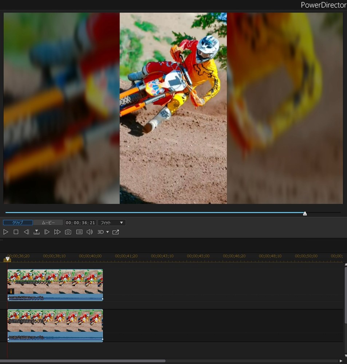This screenshot has width=347, height=364.
Task: Click ruler mark 00;00;48;10
Action: click(270, 256)
